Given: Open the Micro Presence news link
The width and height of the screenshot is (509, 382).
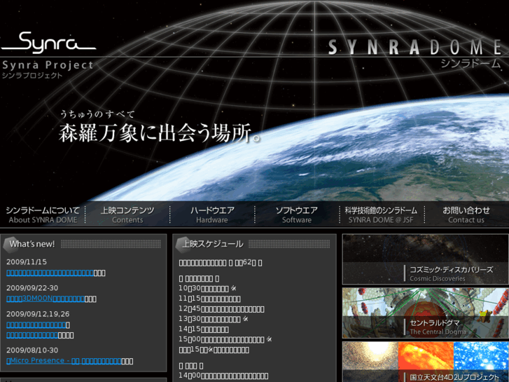Looking at the screenshot, I should tap(64, 361).
